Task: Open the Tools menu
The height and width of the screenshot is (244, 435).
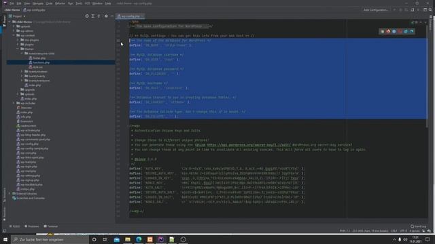Action: tap(79, 3)
